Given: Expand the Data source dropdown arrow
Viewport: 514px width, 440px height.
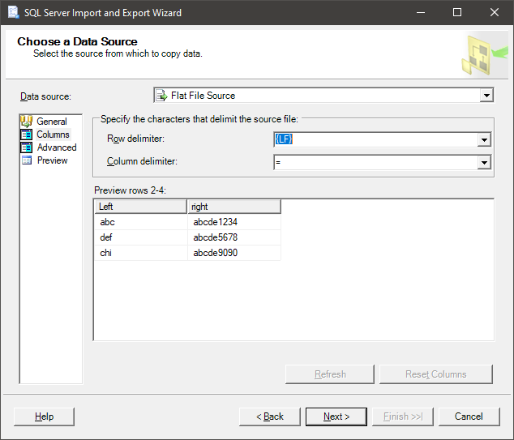Looking at the screenshot, I should [486, 96].
